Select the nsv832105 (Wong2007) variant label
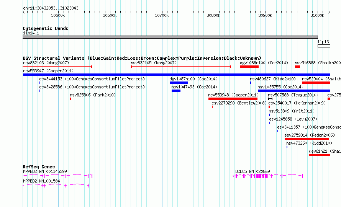Screen dimensions: 341x207 (x=154, y=63)
